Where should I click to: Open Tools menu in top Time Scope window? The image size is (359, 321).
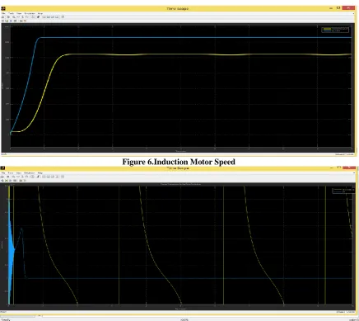coord(11,13)
